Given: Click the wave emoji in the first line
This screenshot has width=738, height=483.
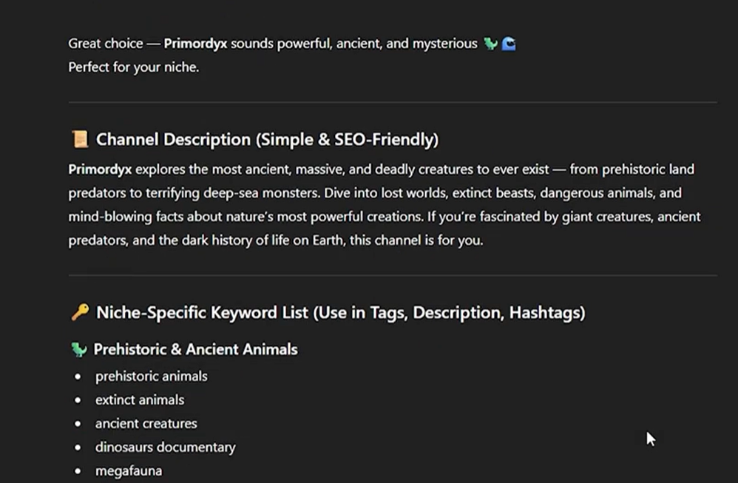Looking at the screenshot, I should 509,44.
